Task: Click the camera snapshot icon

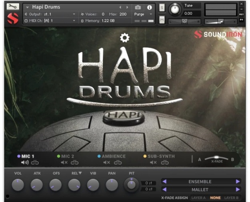Action: click(x=138, y=7)
